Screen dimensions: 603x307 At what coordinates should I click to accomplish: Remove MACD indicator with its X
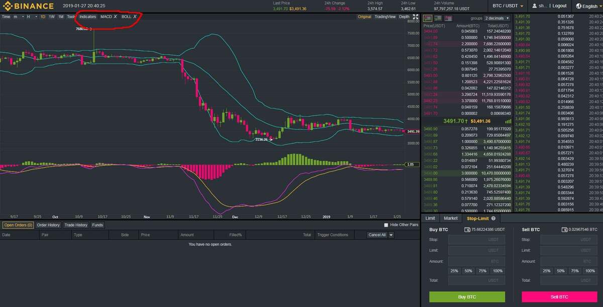(116, 17)
